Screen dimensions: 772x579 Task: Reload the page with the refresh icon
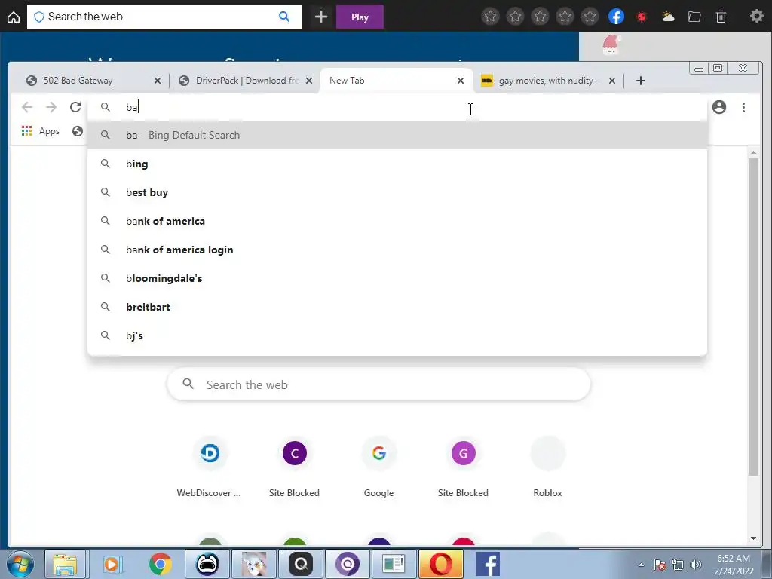pyautogui.click(x=75, y=107)
